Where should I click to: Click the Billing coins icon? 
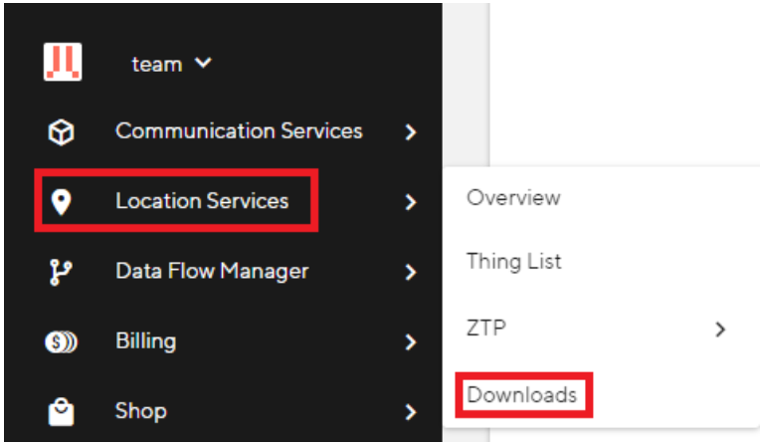(x=61, y=341)
